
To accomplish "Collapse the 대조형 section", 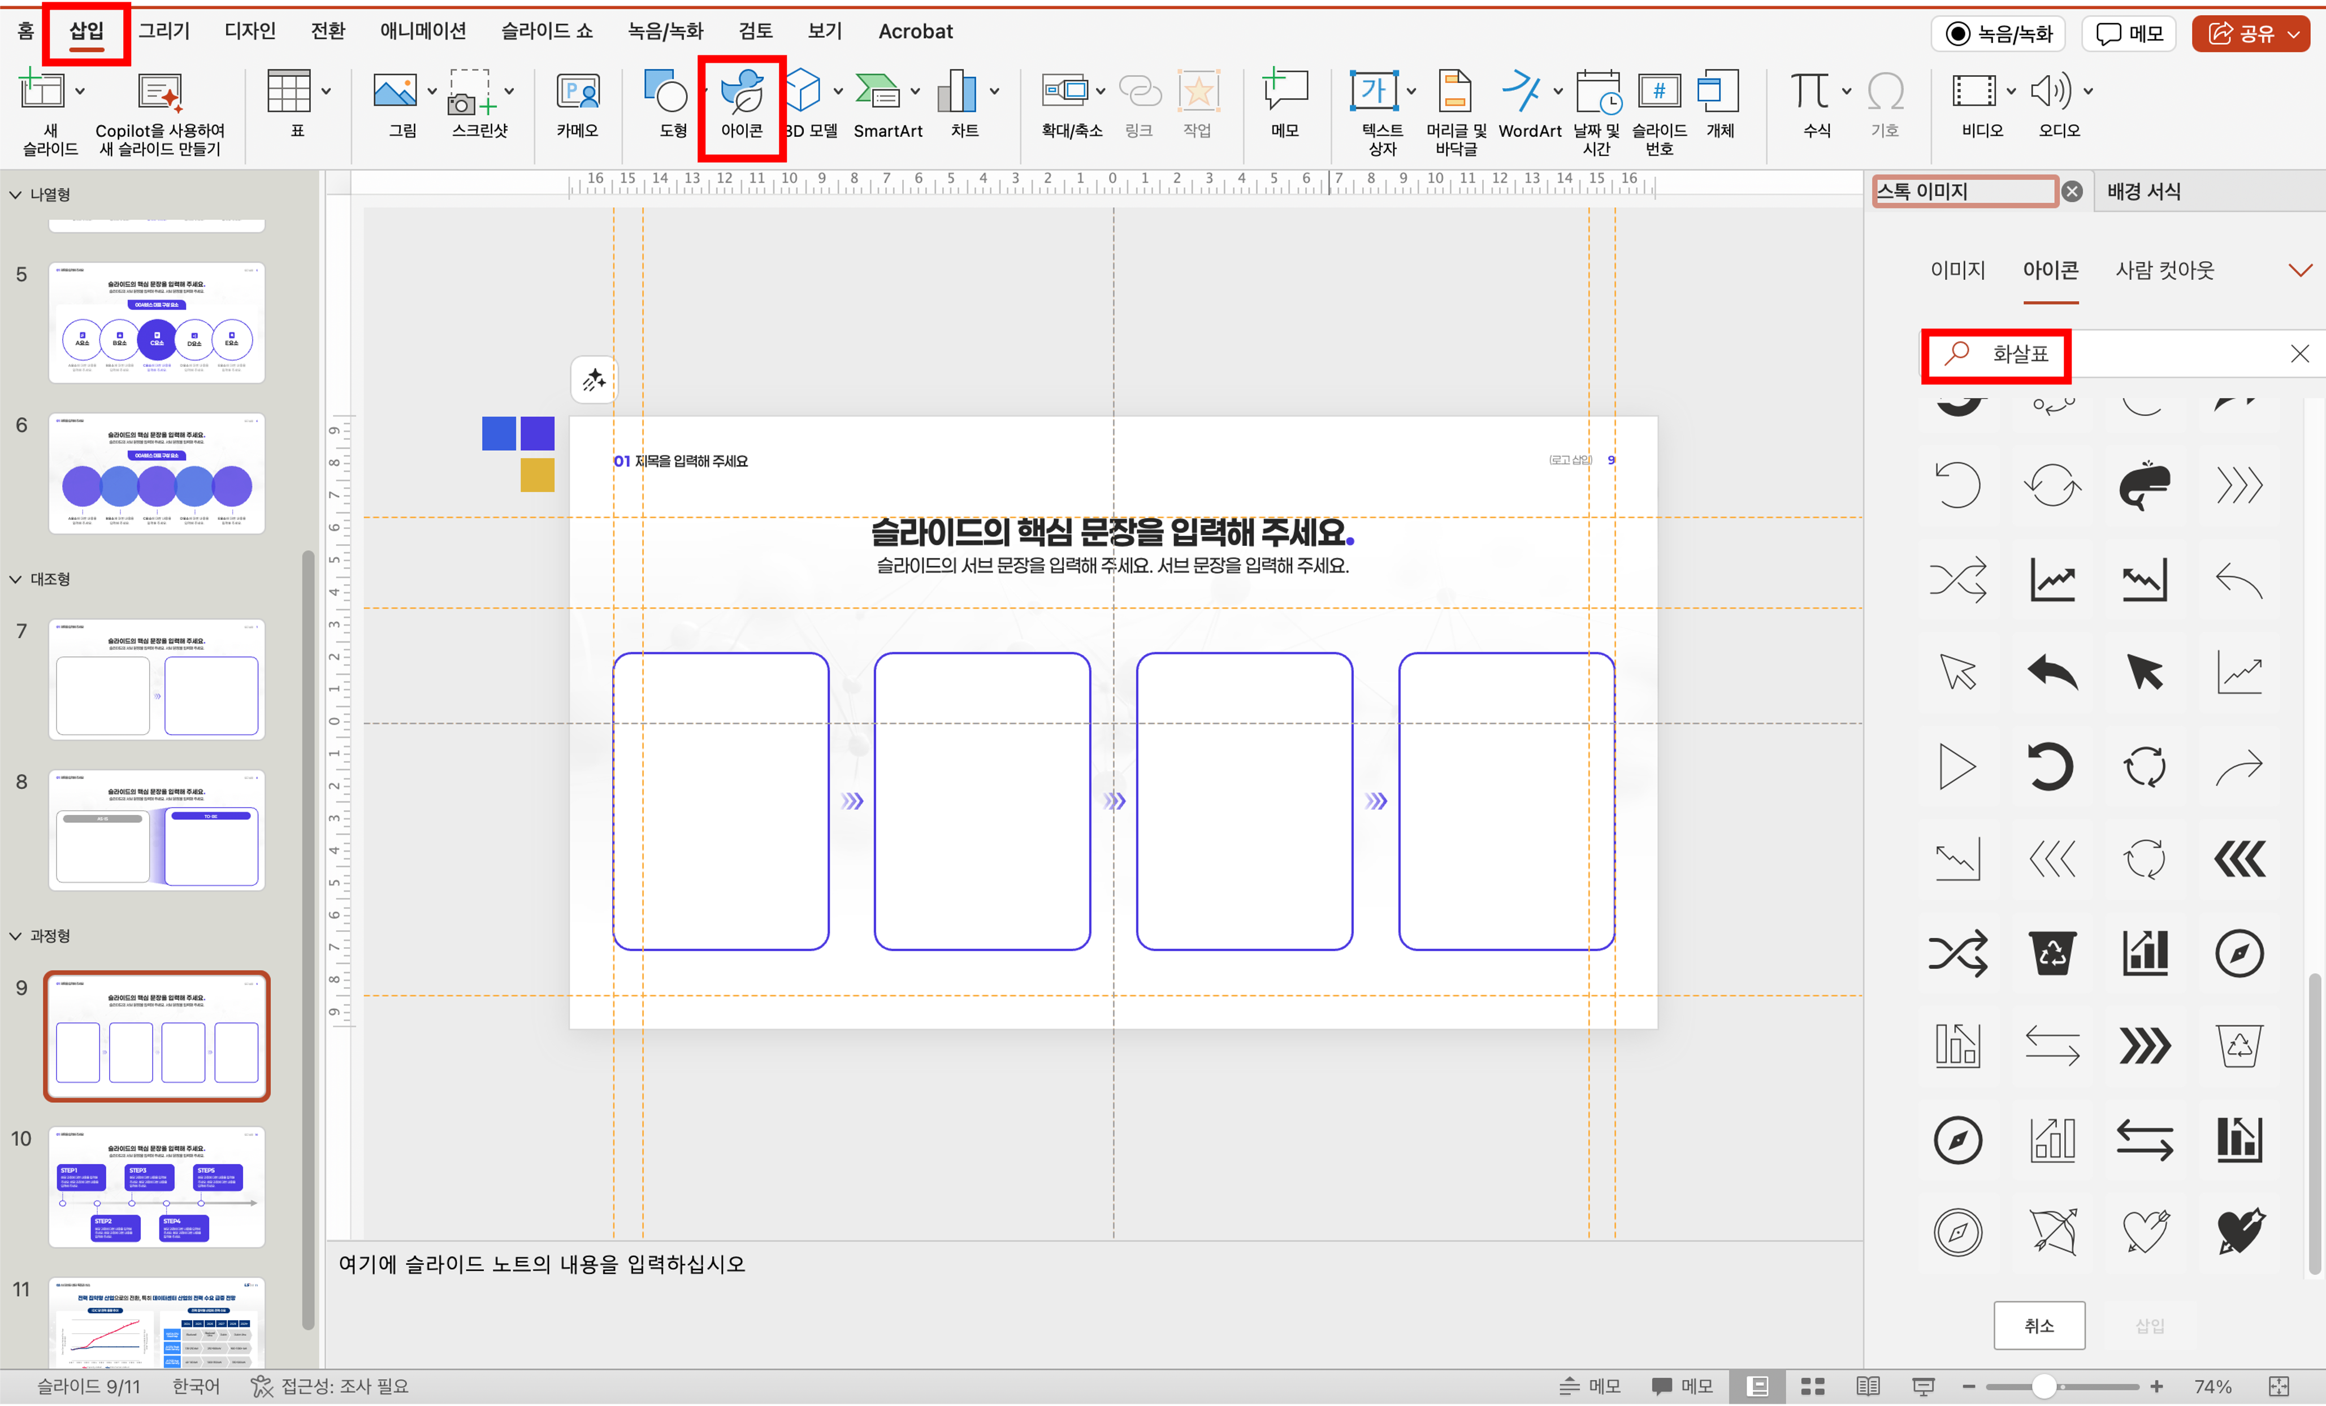I will (16, 579).
